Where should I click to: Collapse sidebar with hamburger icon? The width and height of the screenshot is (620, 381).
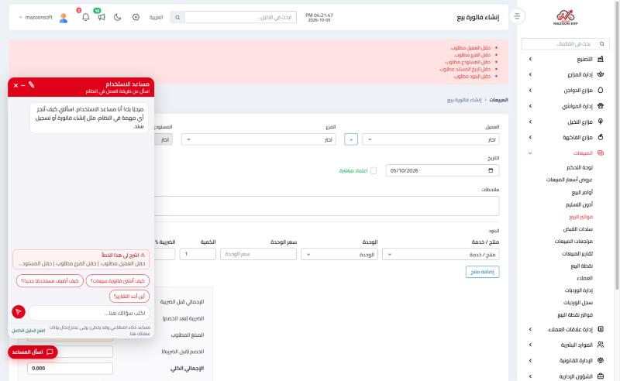(517, 16)
